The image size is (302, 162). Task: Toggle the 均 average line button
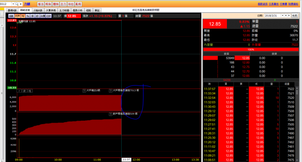tap(23, 16)
